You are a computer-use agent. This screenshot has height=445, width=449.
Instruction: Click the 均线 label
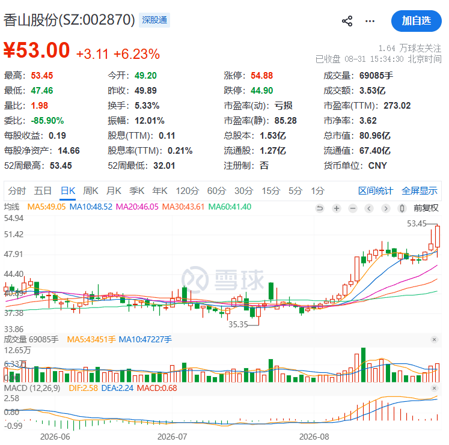coord(11,207)
